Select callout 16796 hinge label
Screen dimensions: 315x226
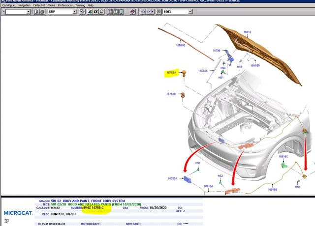point(217,51)
